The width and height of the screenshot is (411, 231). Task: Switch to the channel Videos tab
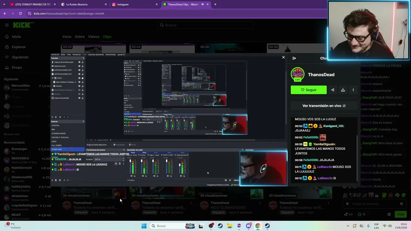point(94,37)
